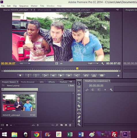Click the Go to In point button
The image size is (137, 138).
tap(45, 75)
